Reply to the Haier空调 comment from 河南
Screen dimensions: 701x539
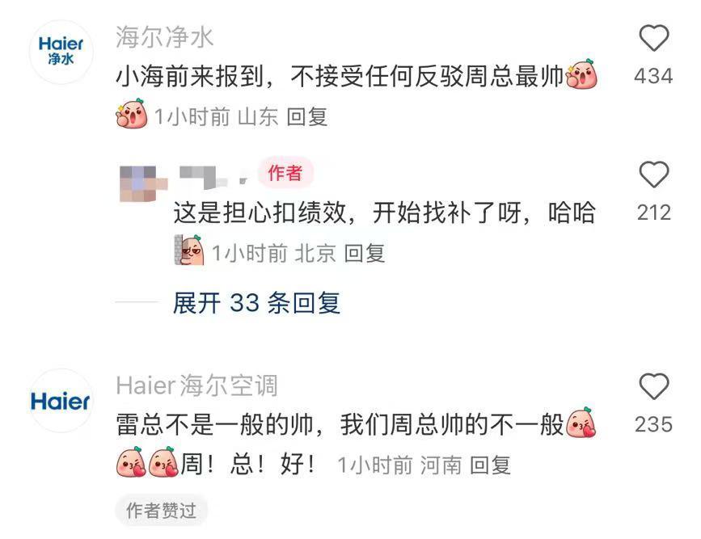coord(490,465)
